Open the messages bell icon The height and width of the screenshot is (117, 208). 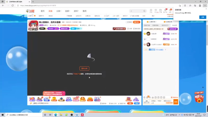coord(170,11)
